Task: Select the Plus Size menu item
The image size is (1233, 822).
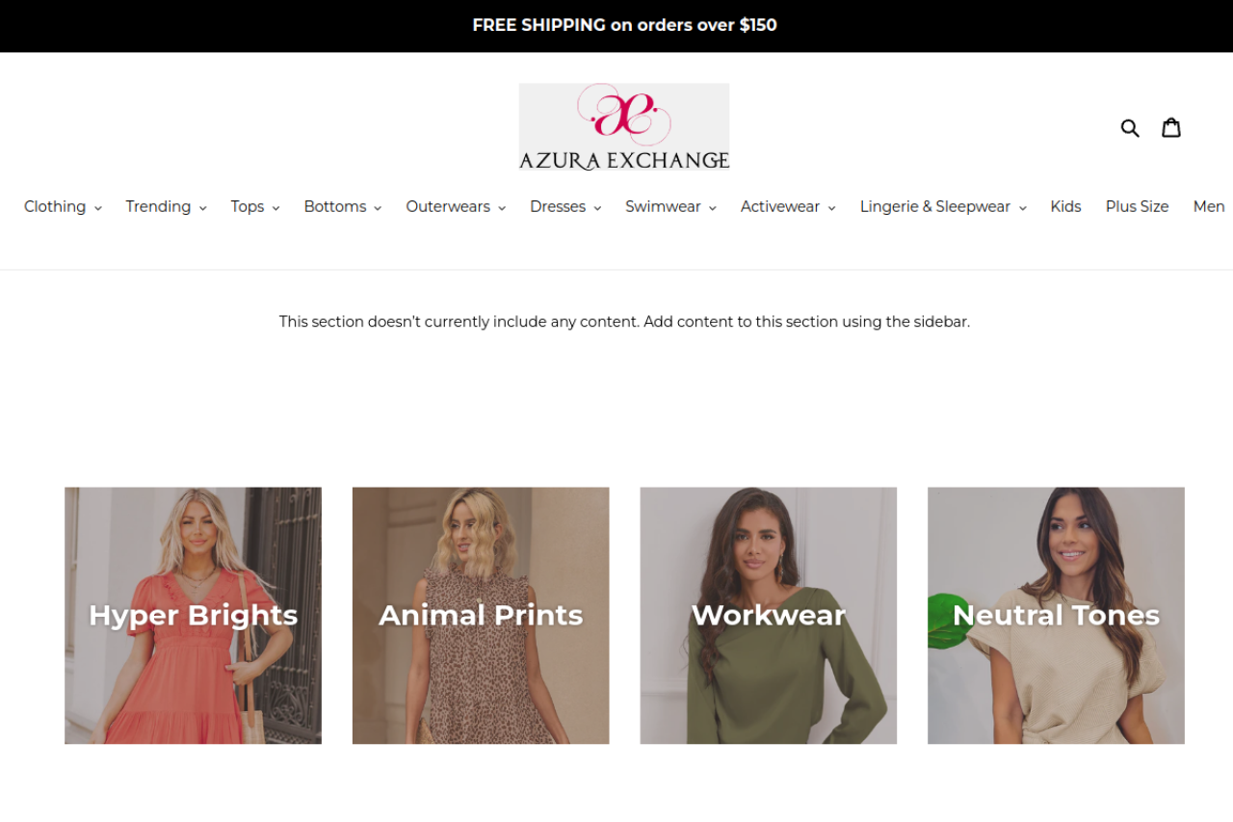Action: pyautogui.click(x=1137, y=206)
